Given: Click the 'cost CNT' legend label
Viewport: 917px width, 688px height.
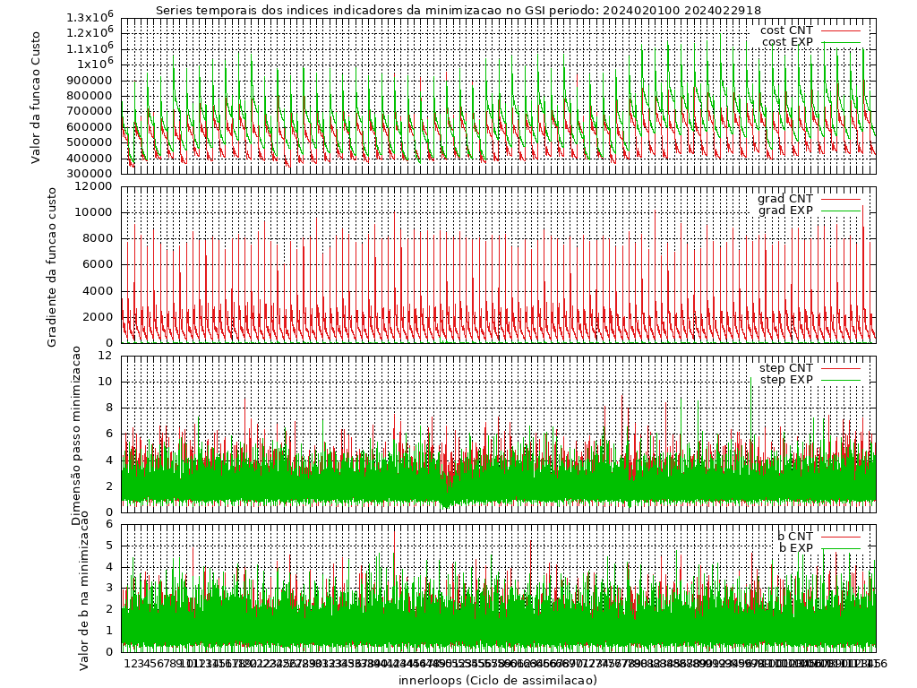Looking at the screenshot, I should pos(786,30).
